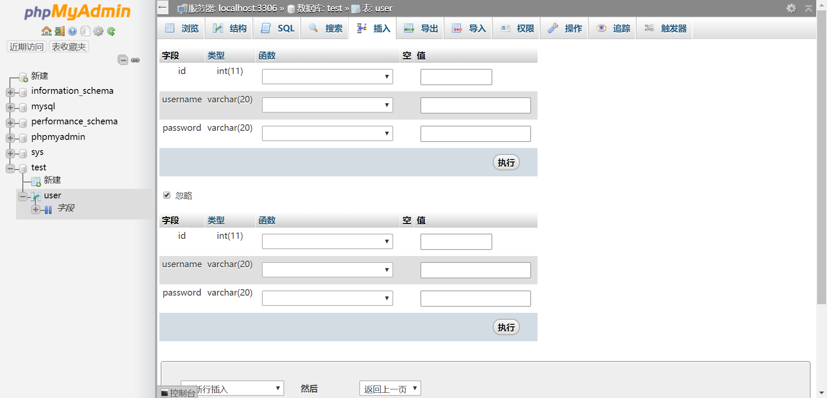Click the page vertical scrollbar thumb
This screenshot has width=827, height=398.
pos(821,157)
